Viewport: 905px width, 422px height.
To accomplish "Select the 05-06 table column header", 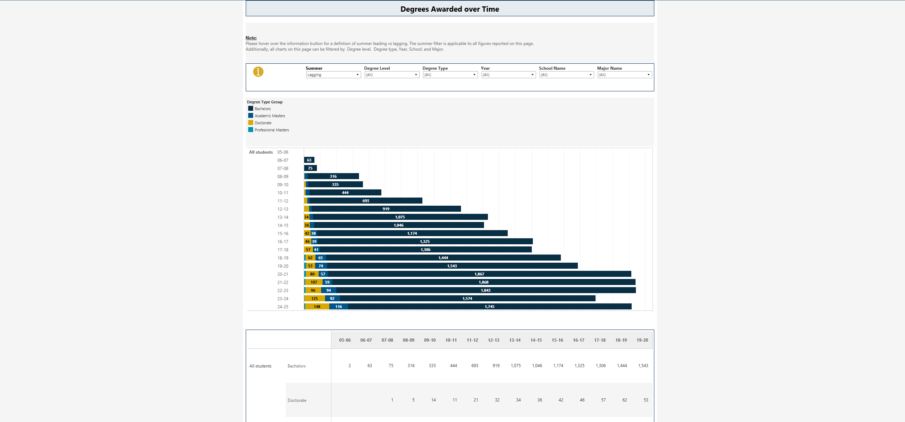I will tap(345, 340).
